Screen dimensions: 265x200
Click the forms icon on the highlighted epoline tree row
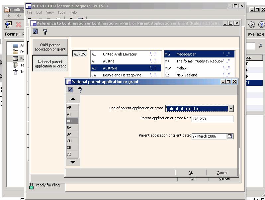(x=16, y=58)
